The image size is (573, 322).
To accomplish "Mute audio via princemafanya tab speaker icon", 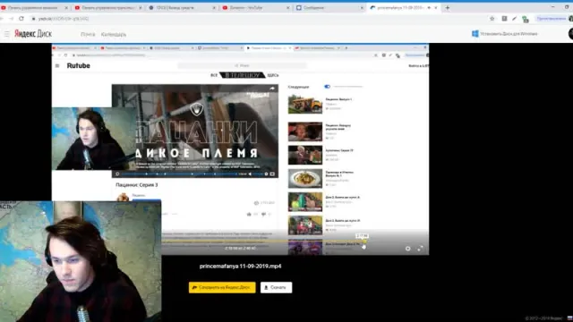I will 429,8.
